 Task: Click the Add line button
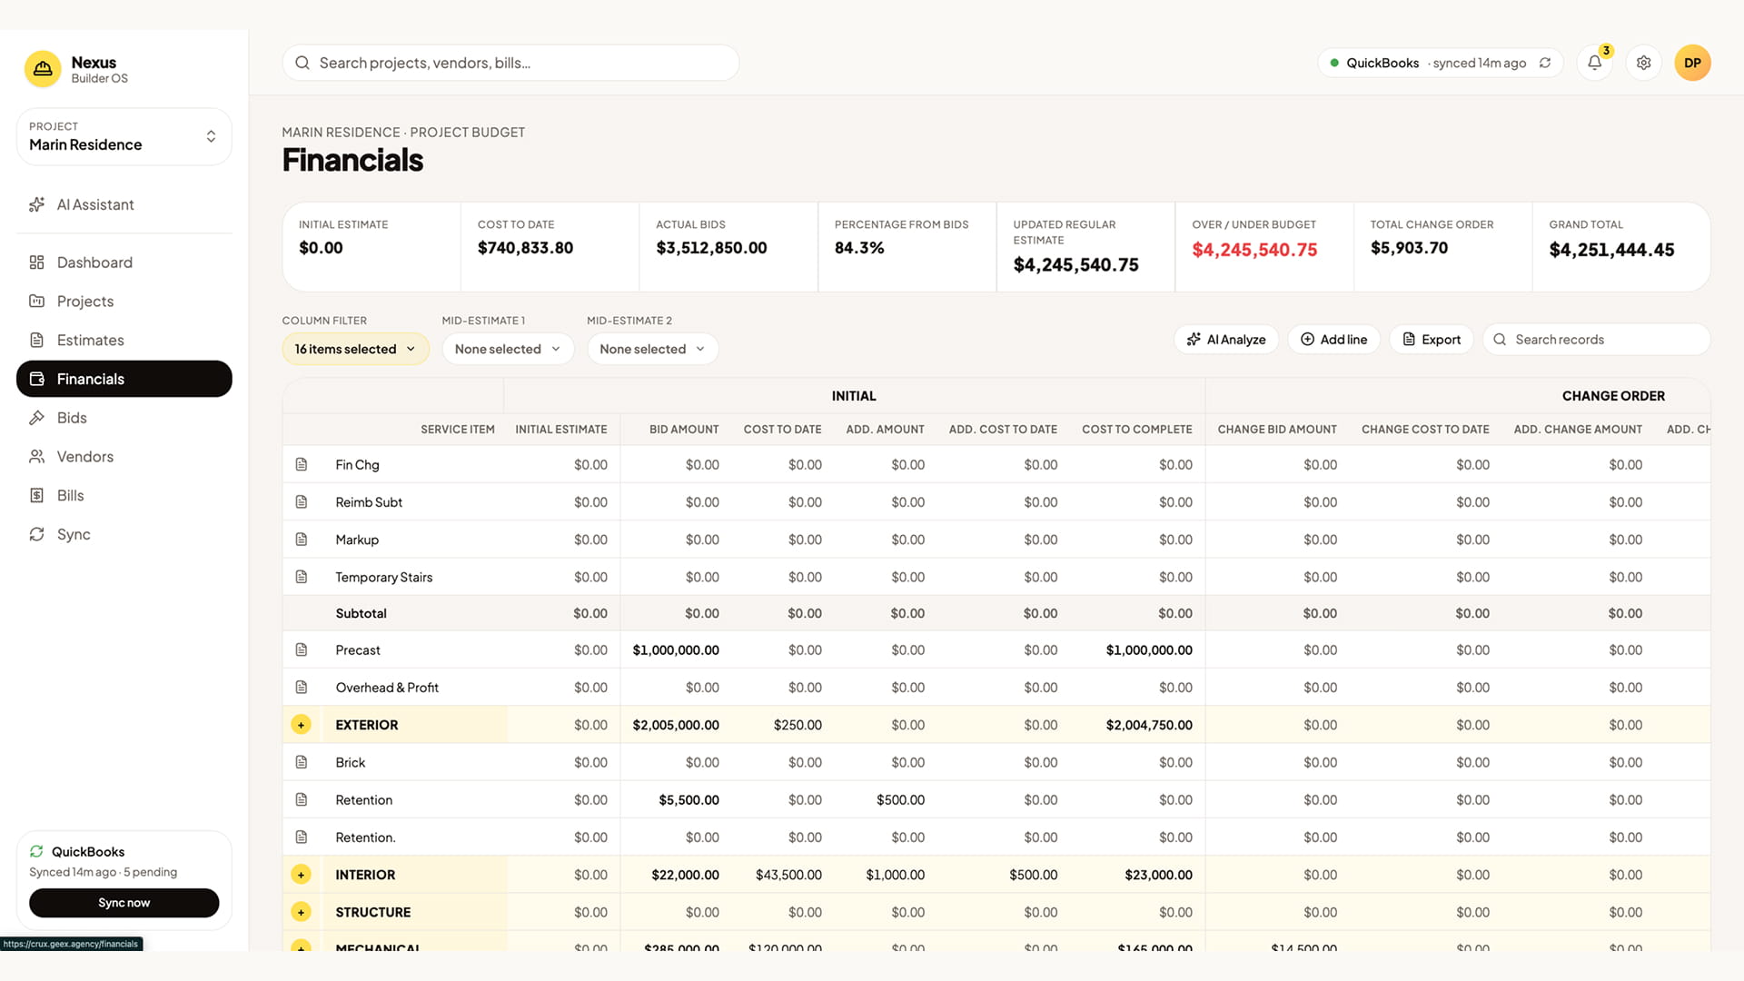(x=1333, y=340)
